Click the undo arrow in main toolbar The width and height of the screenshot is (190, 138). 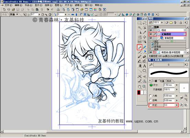point(48,10)
